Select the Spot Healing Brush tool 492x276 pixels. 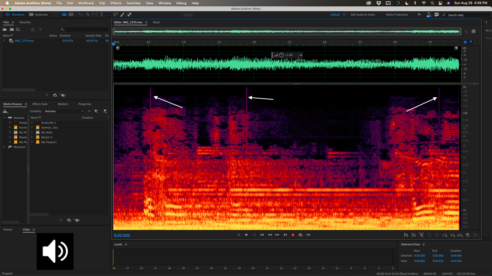pyautogui.click(x=129, y=15)
